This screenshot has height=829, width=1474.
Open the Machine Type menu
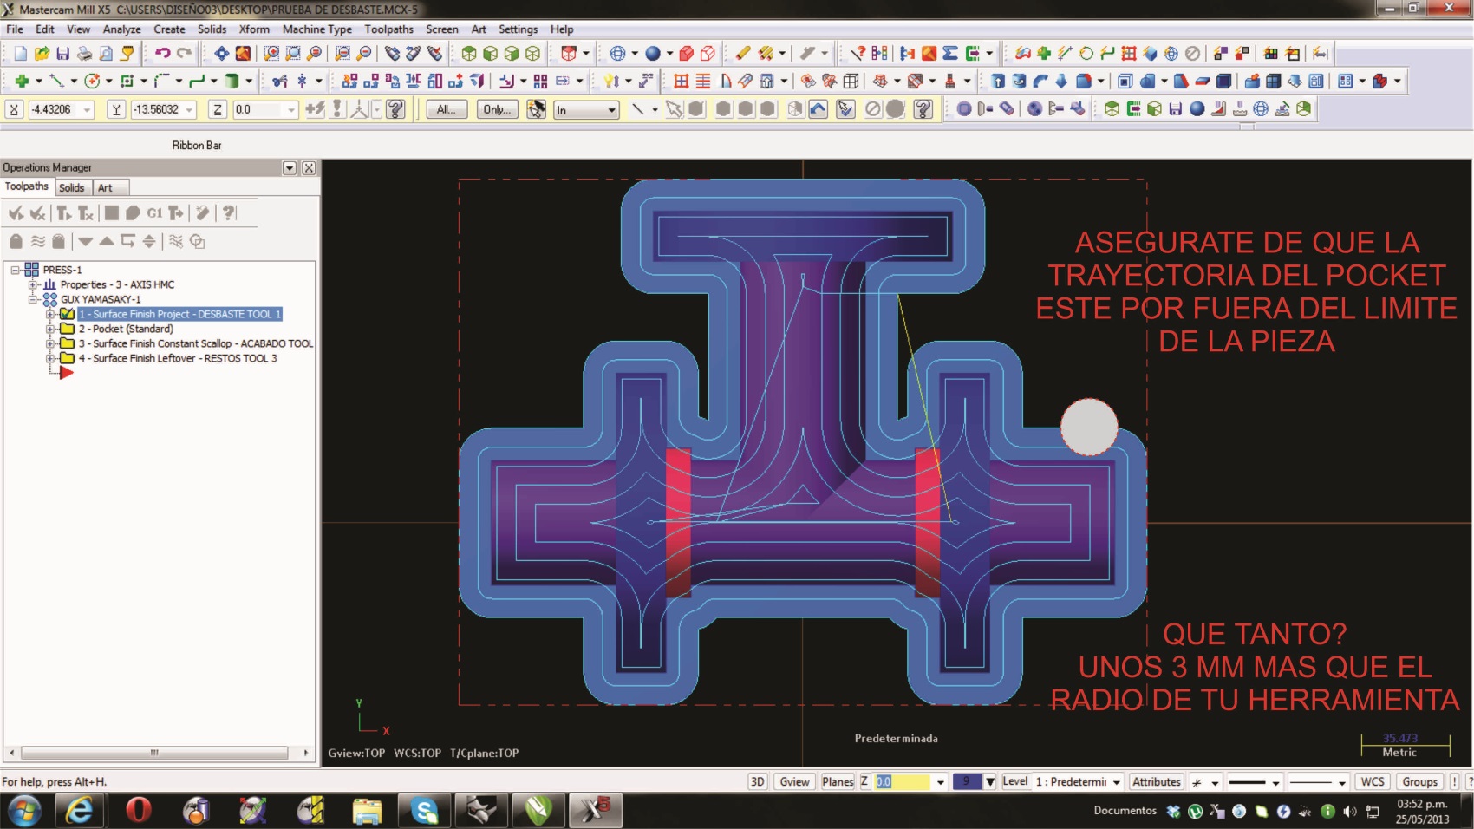[316, 29]
